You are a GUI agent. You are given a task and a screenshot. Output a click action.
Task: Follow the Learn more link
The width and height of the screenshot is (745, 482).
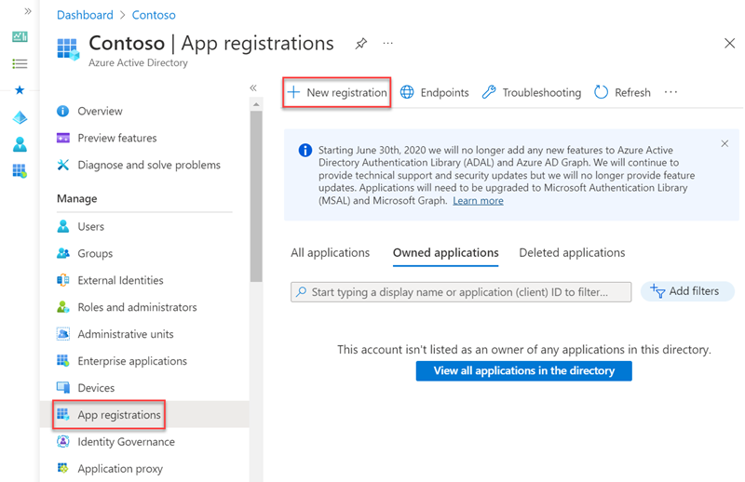(478, 201)
